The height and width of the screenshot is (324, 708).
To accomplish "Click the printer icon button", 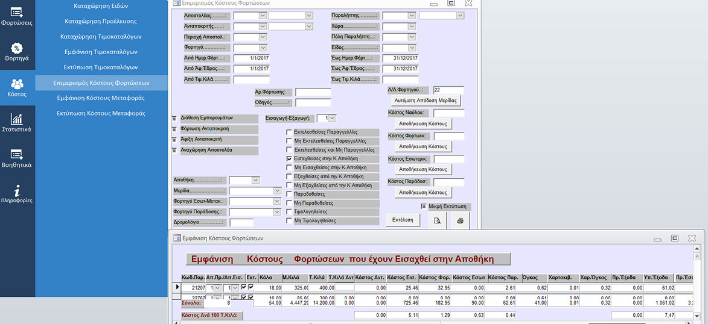I will click(x=460, y=220).
